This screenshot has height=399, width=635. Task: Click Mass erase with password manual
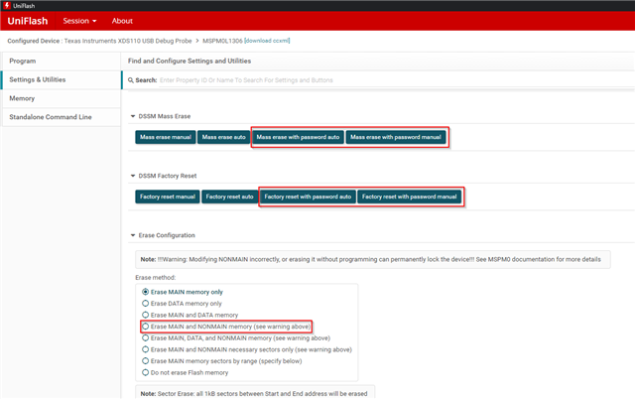pyautogui.click(x=396, y=137)
